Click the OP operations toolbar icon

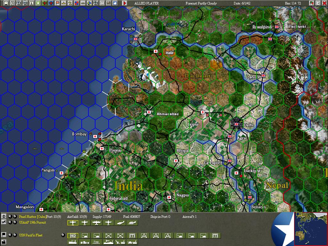click(102, 3)
